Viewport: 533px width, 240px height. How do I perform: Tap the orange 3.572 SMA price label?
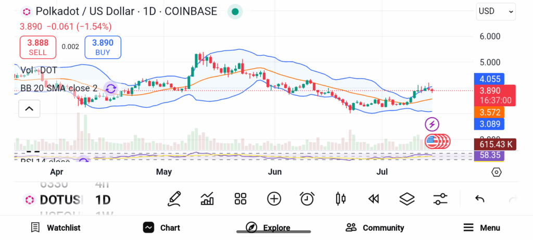489,112
